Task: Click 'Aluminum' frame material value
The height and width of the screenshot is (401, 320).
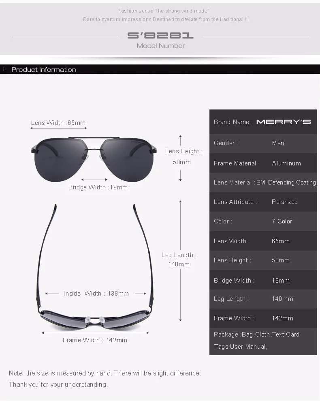Action: pos(286,163)
